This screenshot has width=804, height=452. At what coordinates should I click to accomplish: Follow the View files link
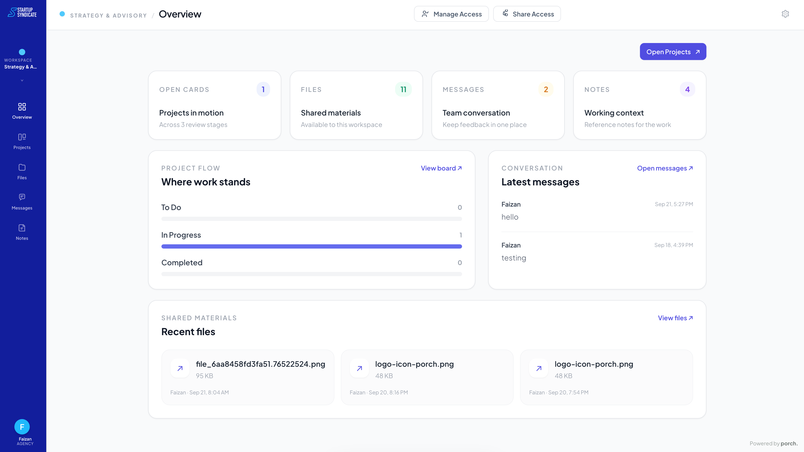tap(675, 318)
